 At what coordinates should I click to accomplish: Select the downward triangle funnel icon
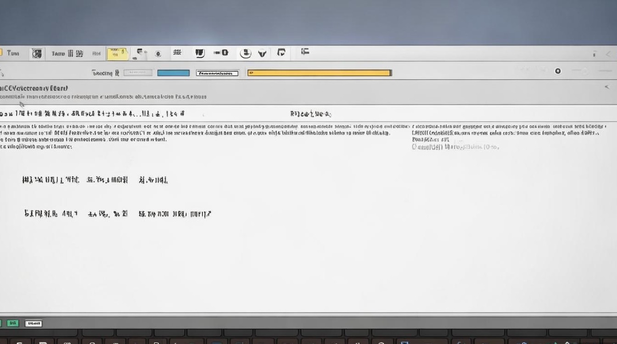pyautogui.click(x=262, y=53)
